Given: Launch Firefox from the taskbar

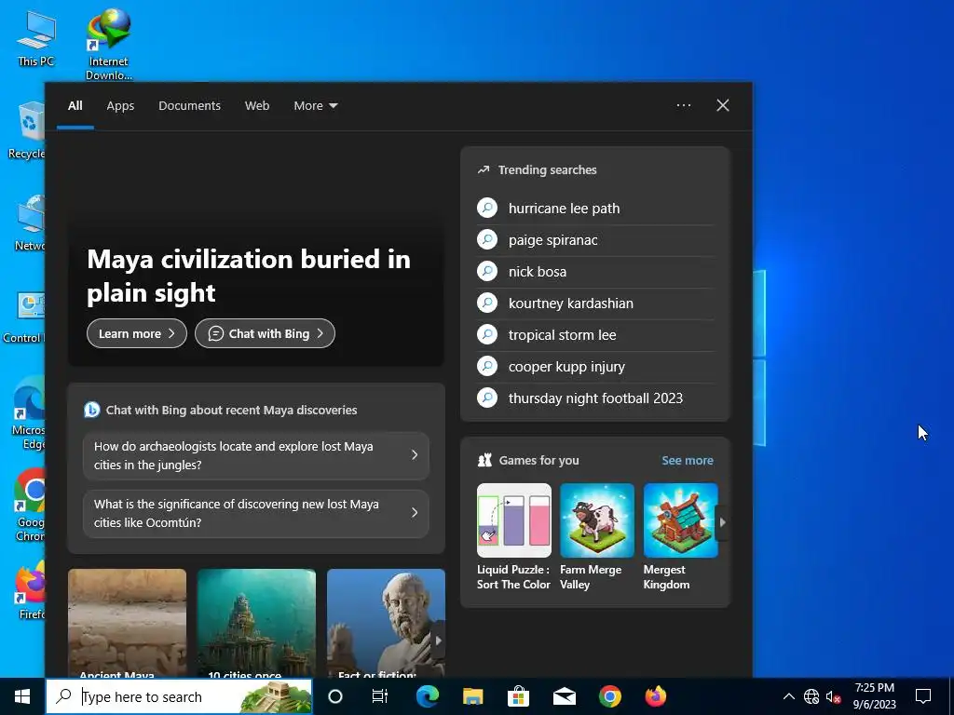Looking at the screenshot, I should point(655,696).
